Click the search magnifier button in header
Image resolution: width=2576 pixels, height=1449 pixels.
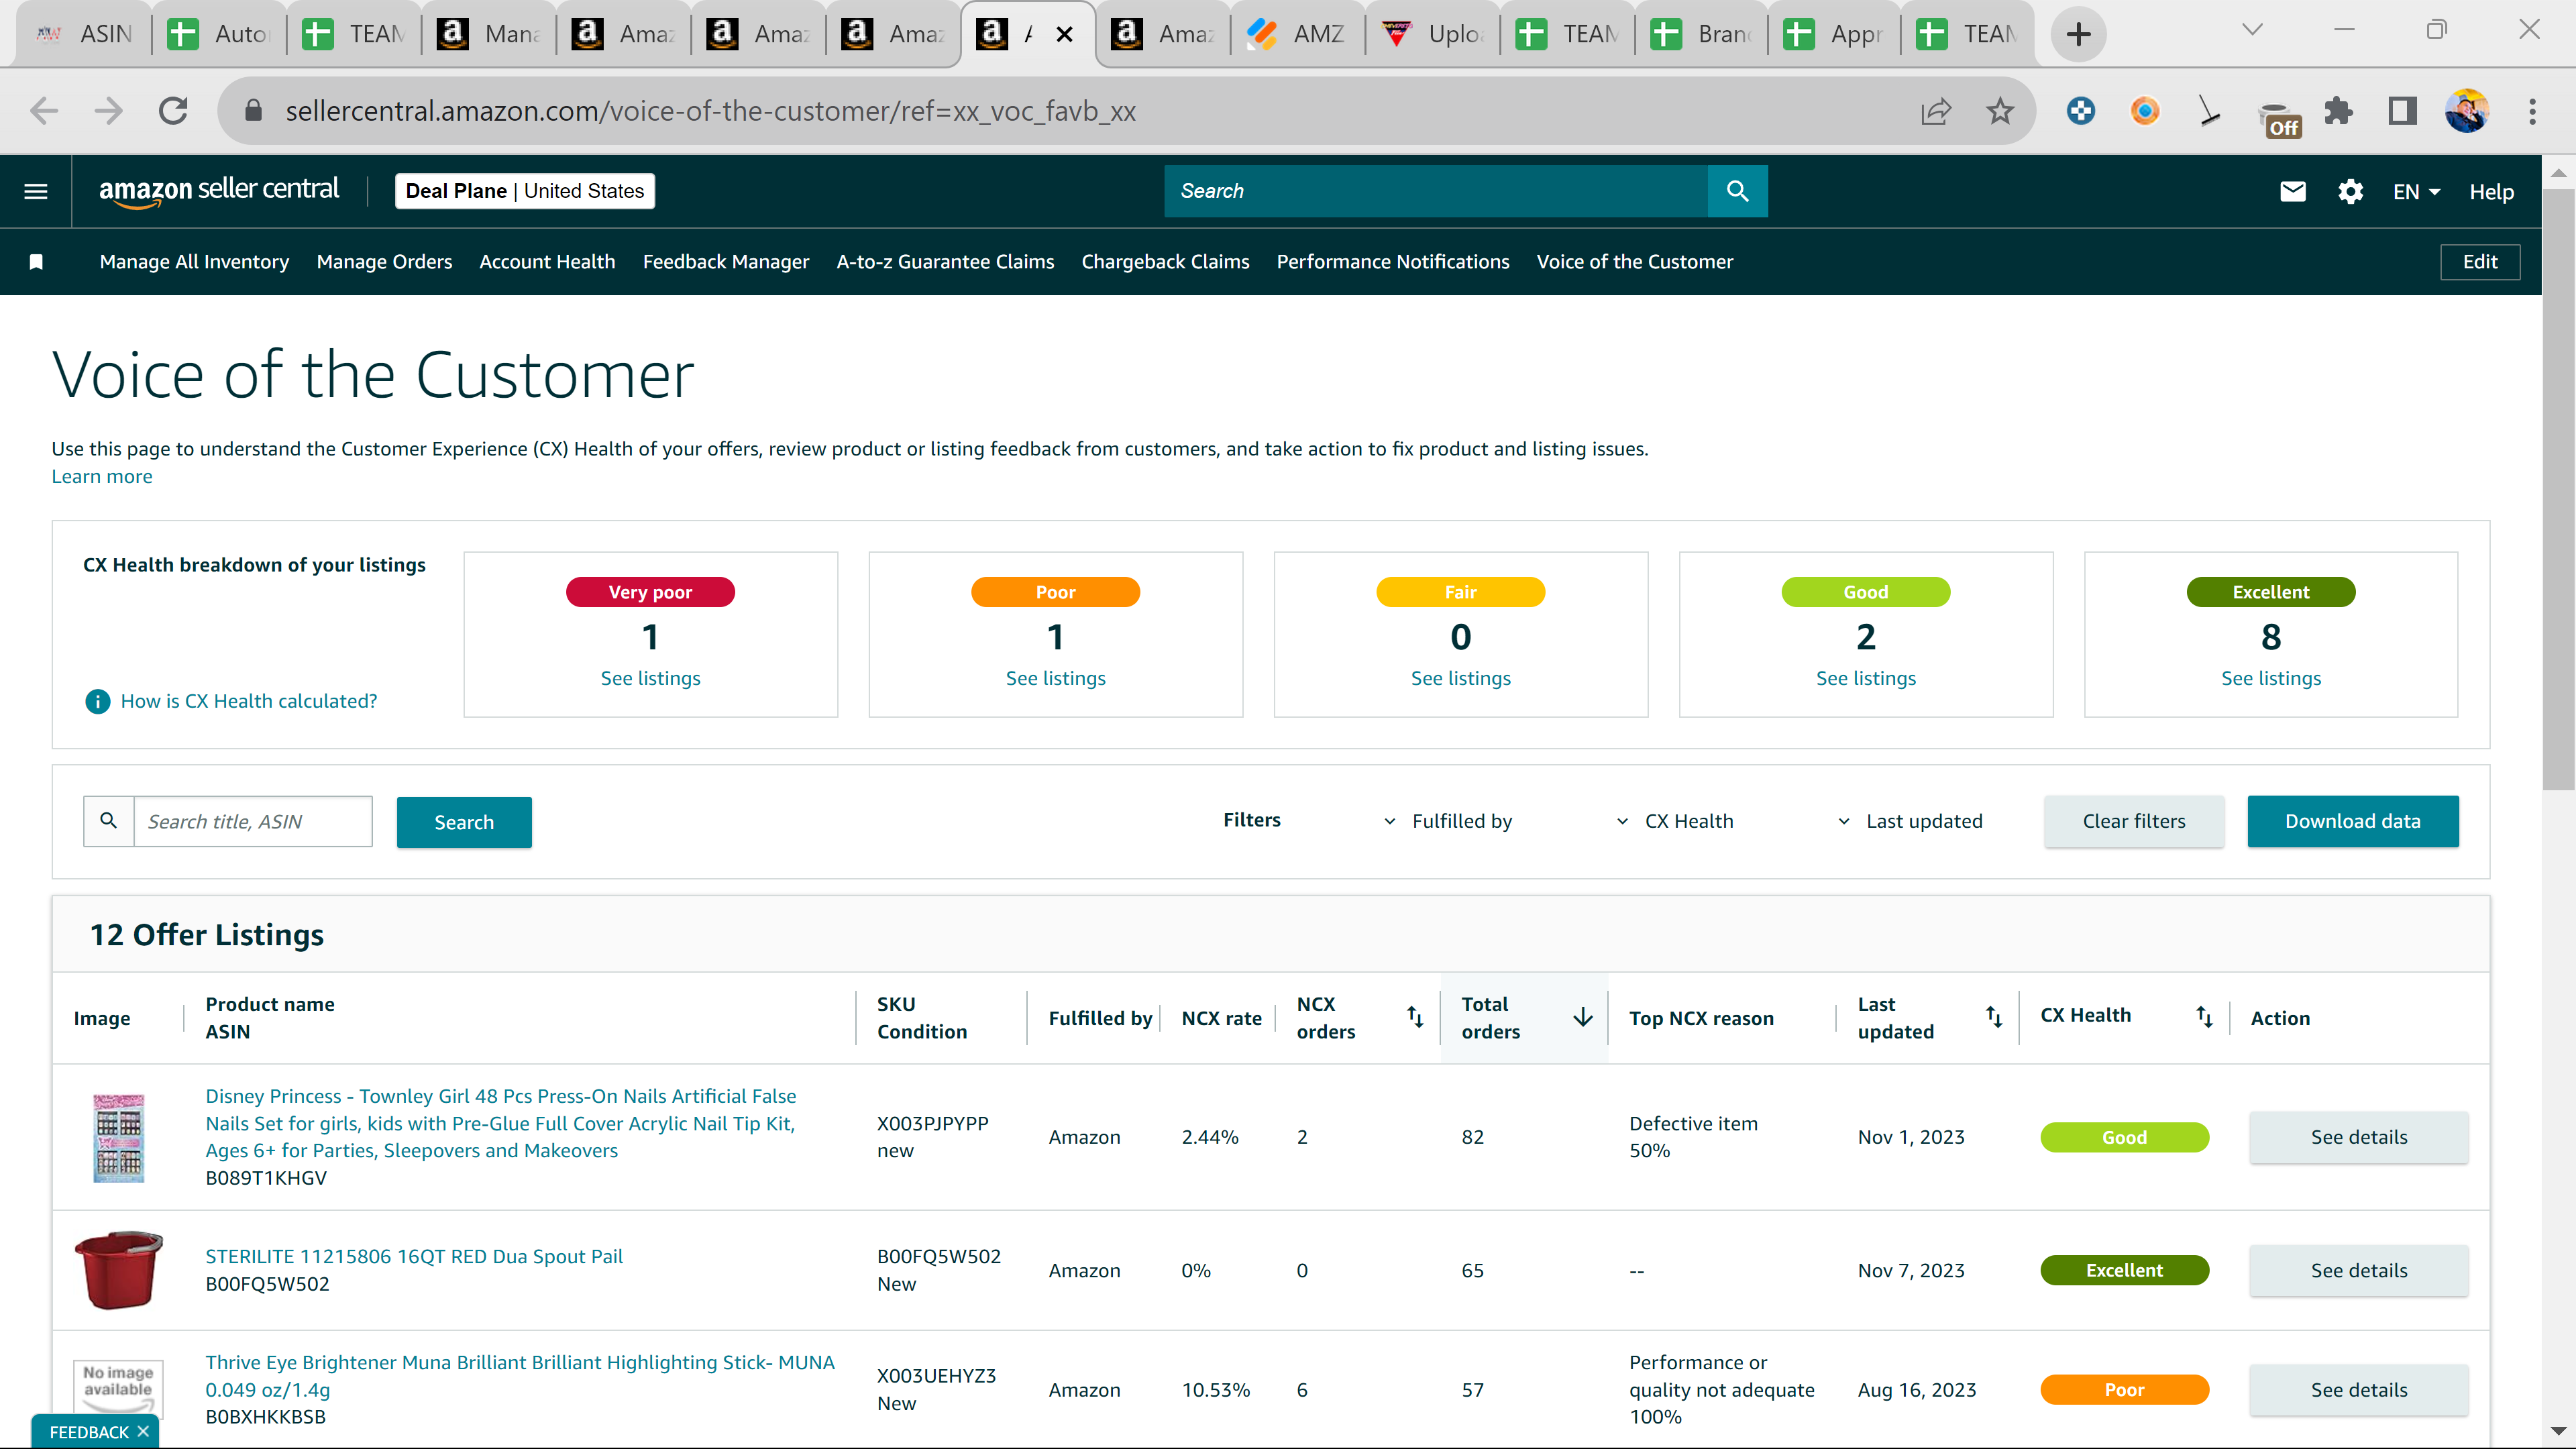click(1737, 191)
